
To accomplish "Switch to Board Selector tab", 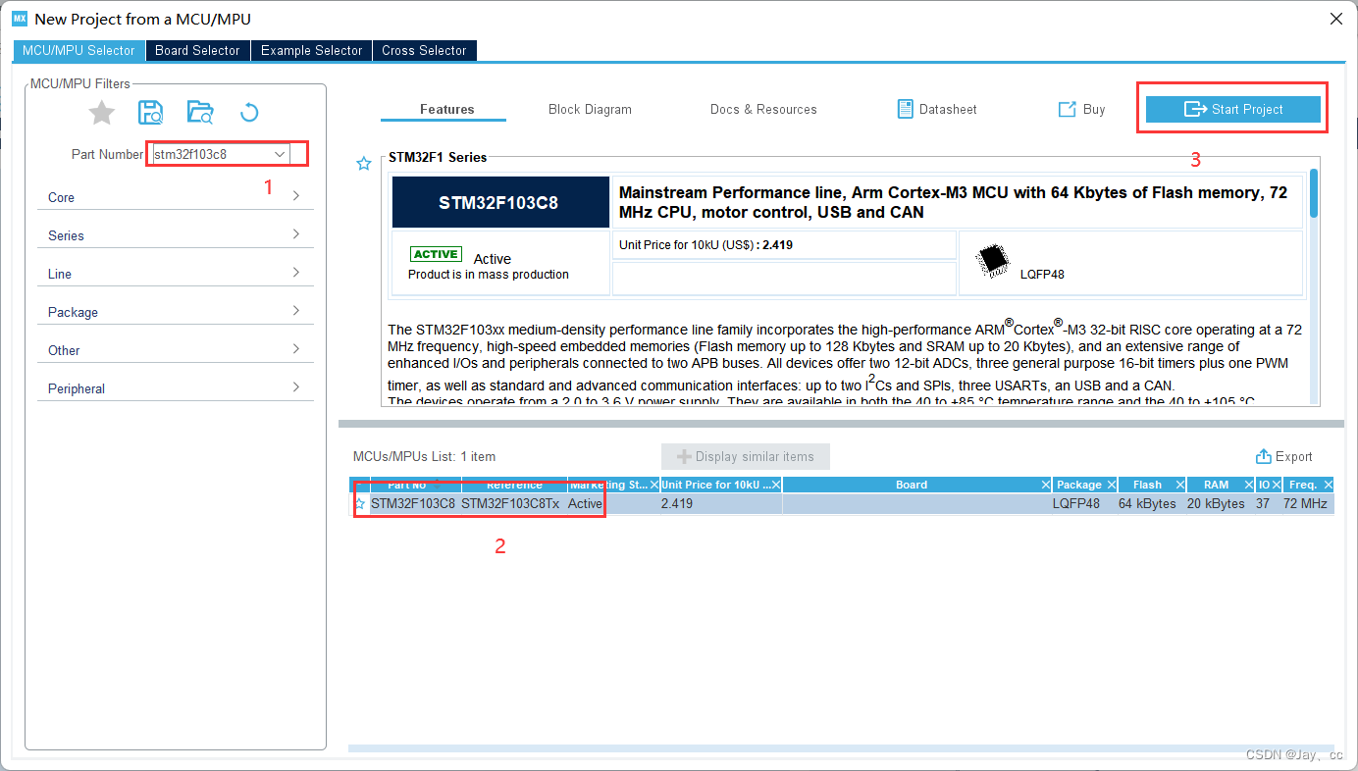I will point(197,50).
